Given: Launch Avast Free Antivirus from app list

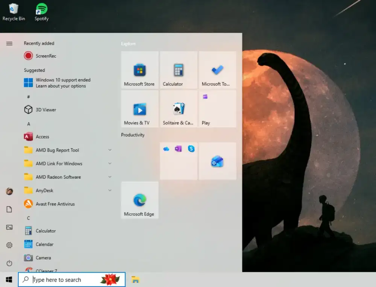Looking at the screenshot, I should point(55,204).
